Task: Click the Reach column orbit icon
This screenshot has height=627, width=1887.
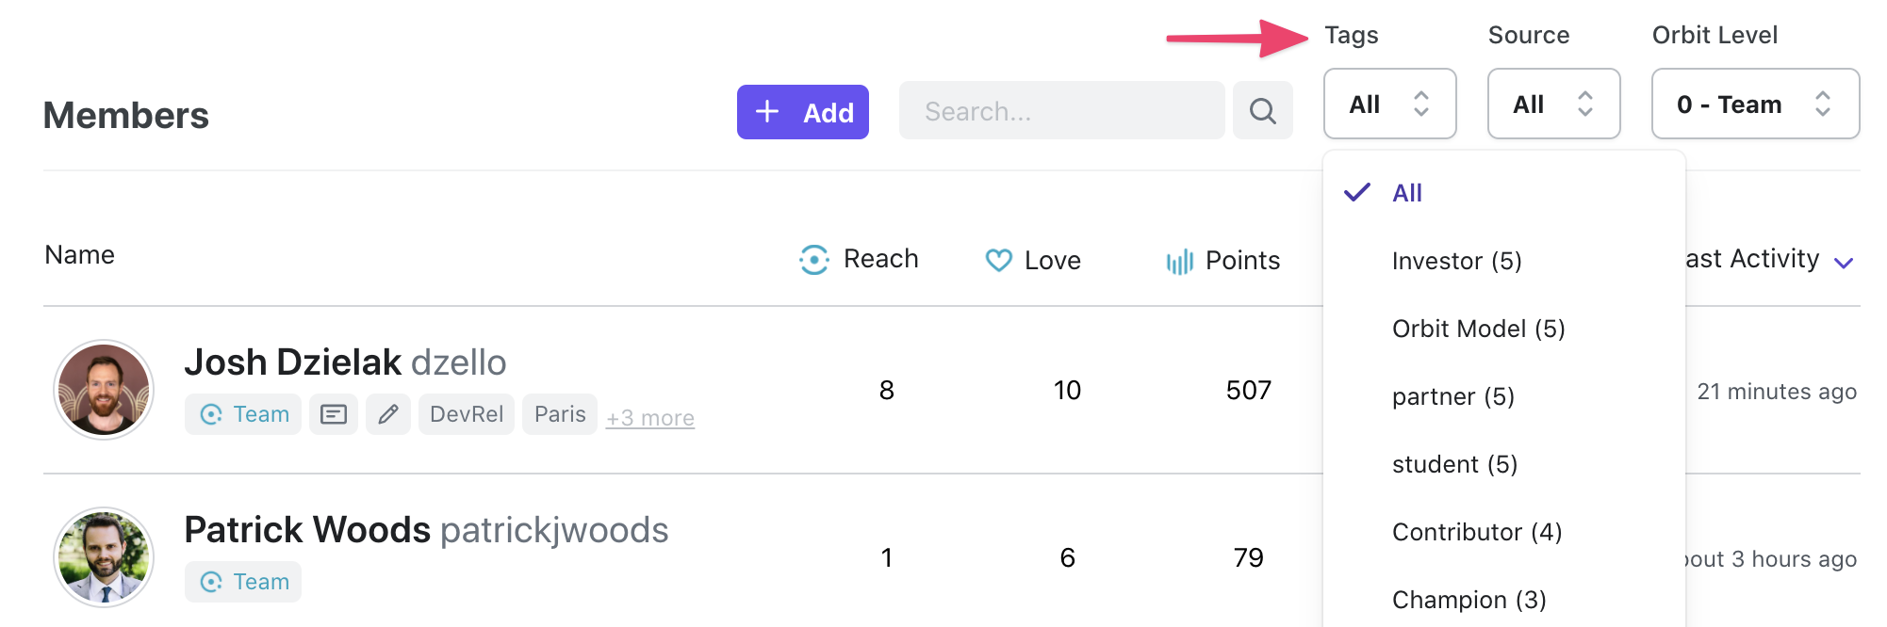Action: 814,259
